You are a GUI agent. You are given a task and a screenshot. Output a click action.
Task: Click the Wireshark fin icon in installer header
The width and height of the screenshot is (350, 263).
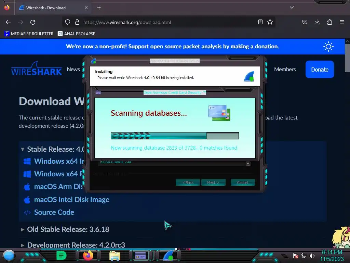(249, 76)
